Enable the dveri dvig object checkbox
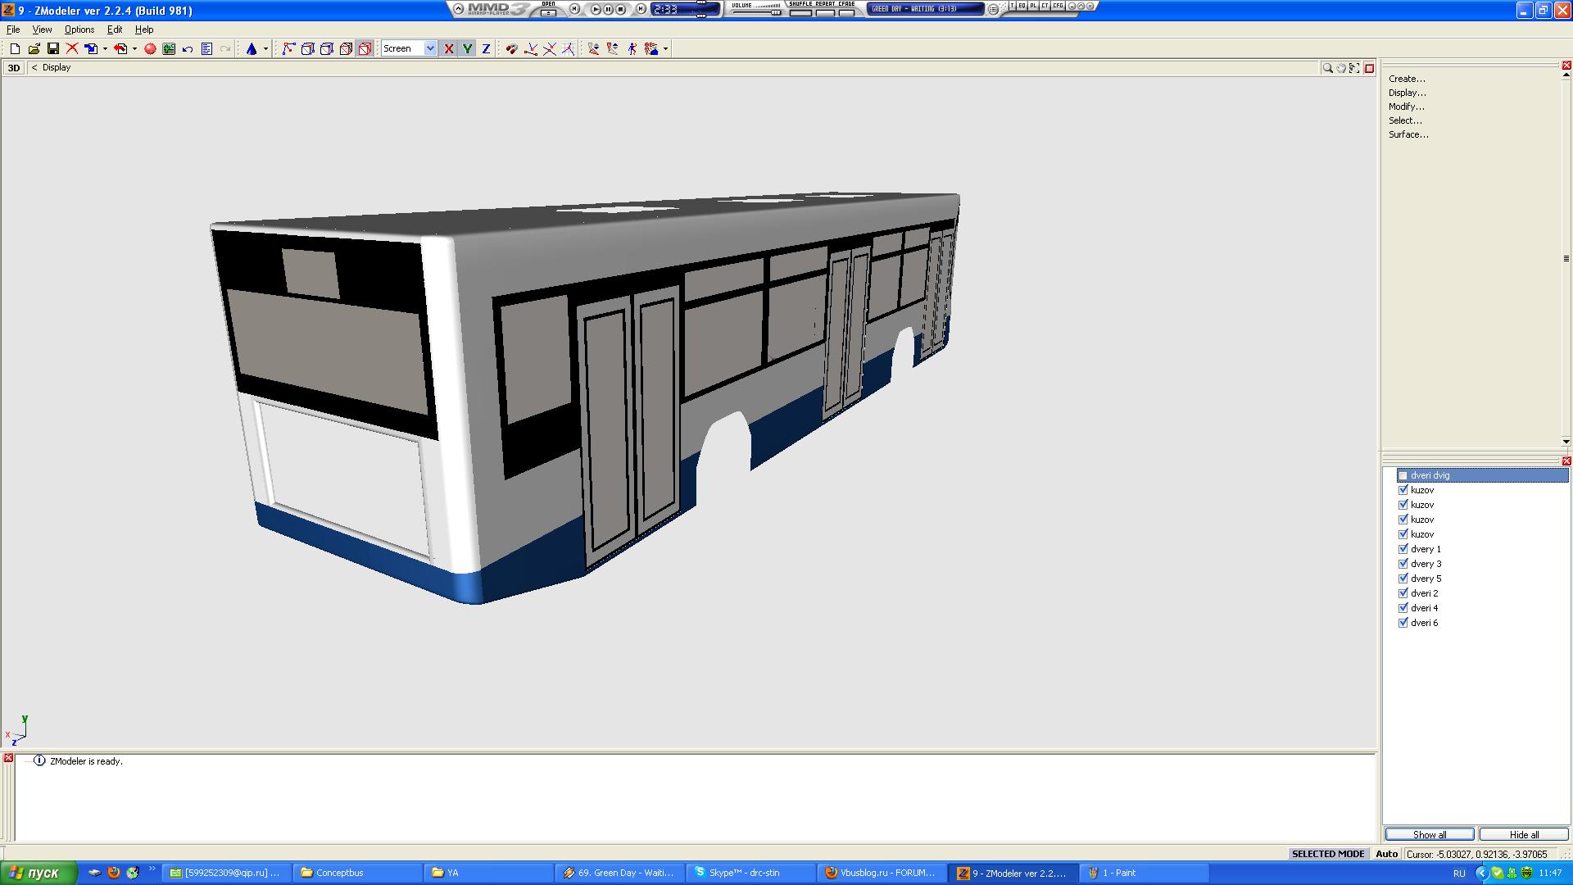This screenshot has height=885, width=1573. 1403,475
